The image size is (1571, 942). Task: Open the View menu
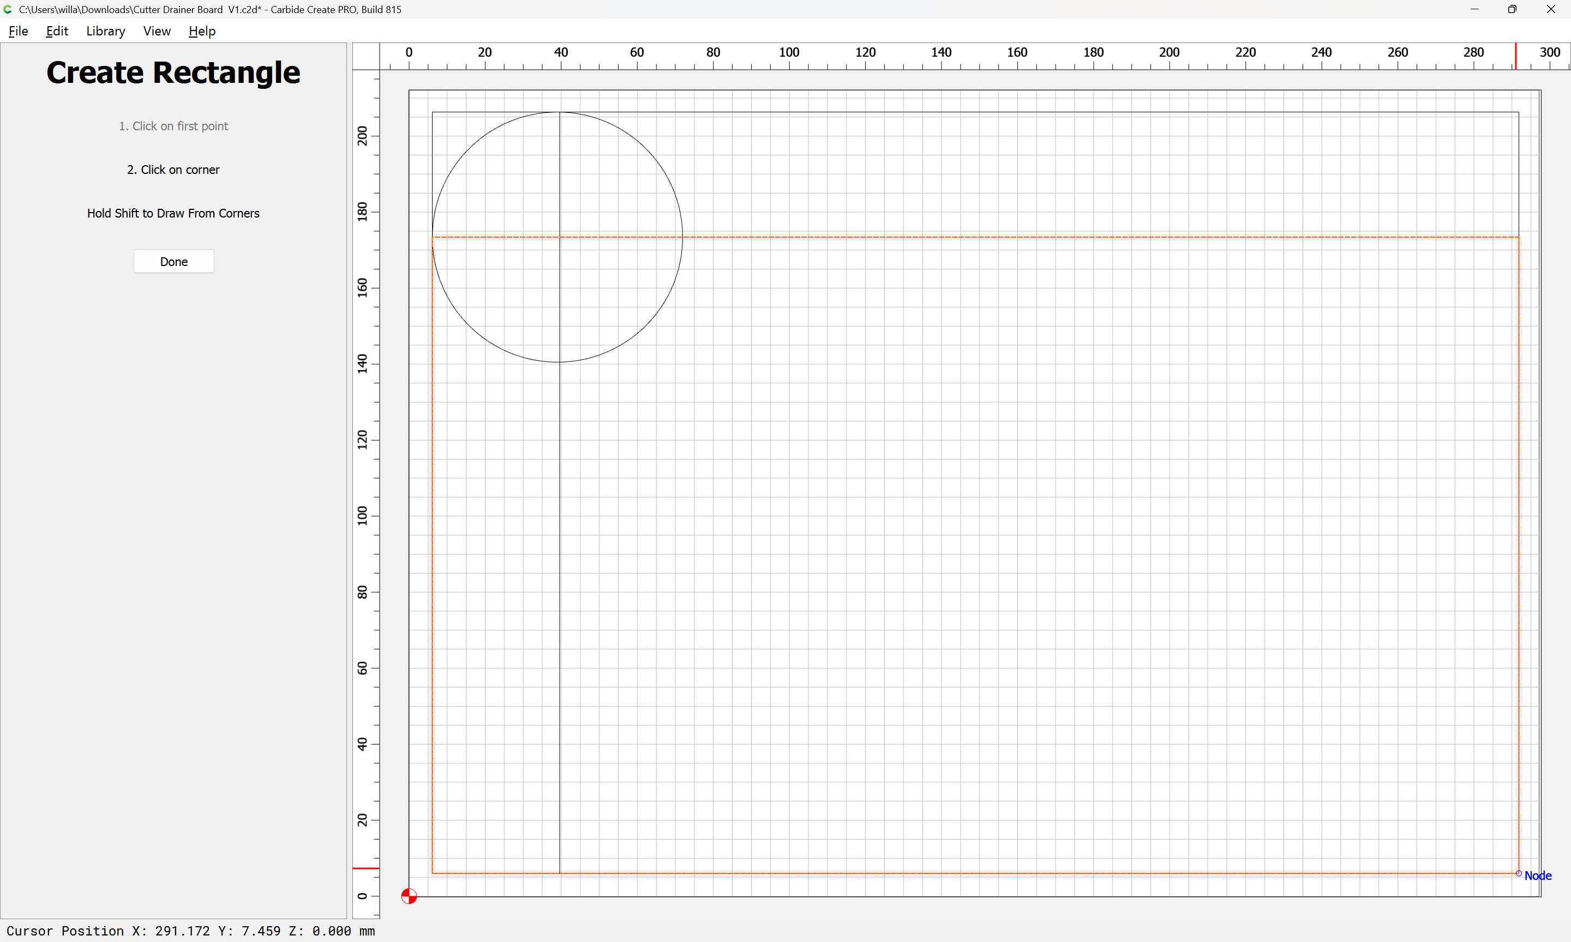tap(157, 31)
